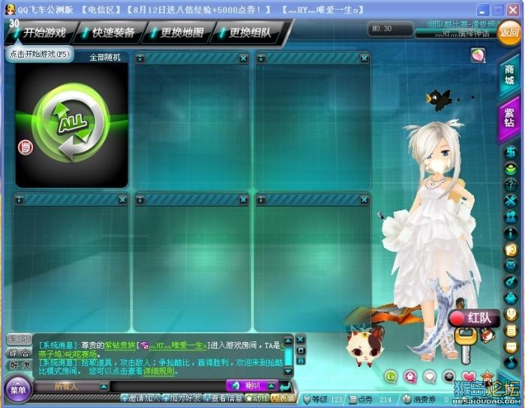525x408 pixels.
Task: Click the green L2 bubble icon
Action: (391, 377)
